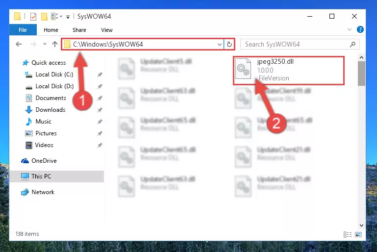Select Network in the navigation pane
The width and height of the screenshot is (377, 252).
point(43,192)
